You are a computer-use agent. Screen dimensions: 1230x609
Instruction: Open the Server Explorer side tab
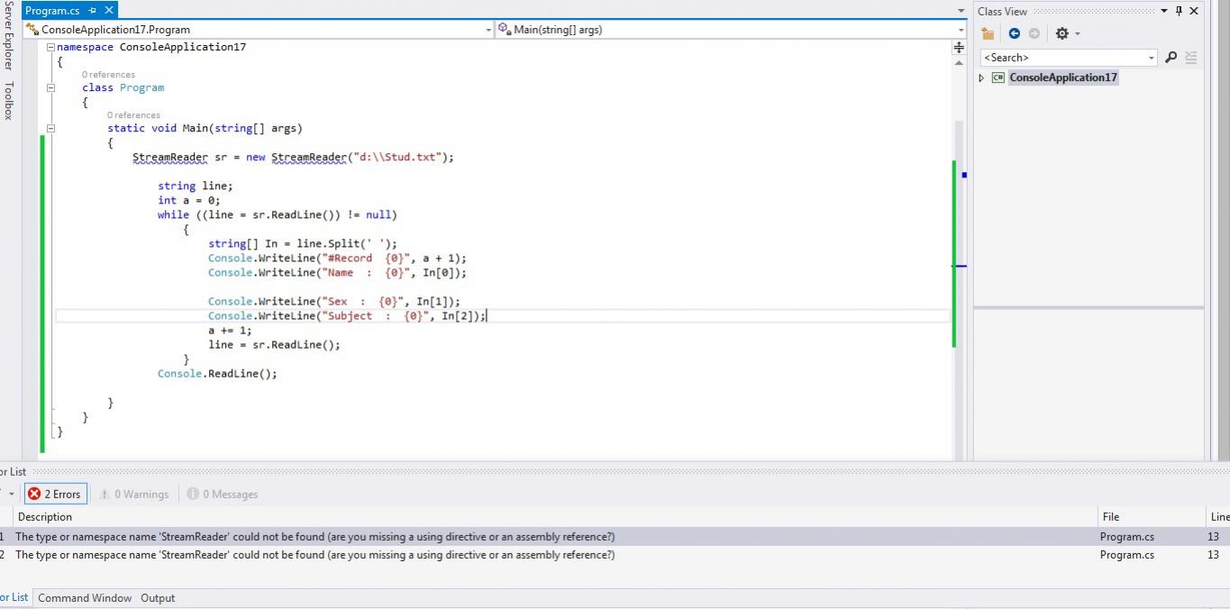pos(8,35)
